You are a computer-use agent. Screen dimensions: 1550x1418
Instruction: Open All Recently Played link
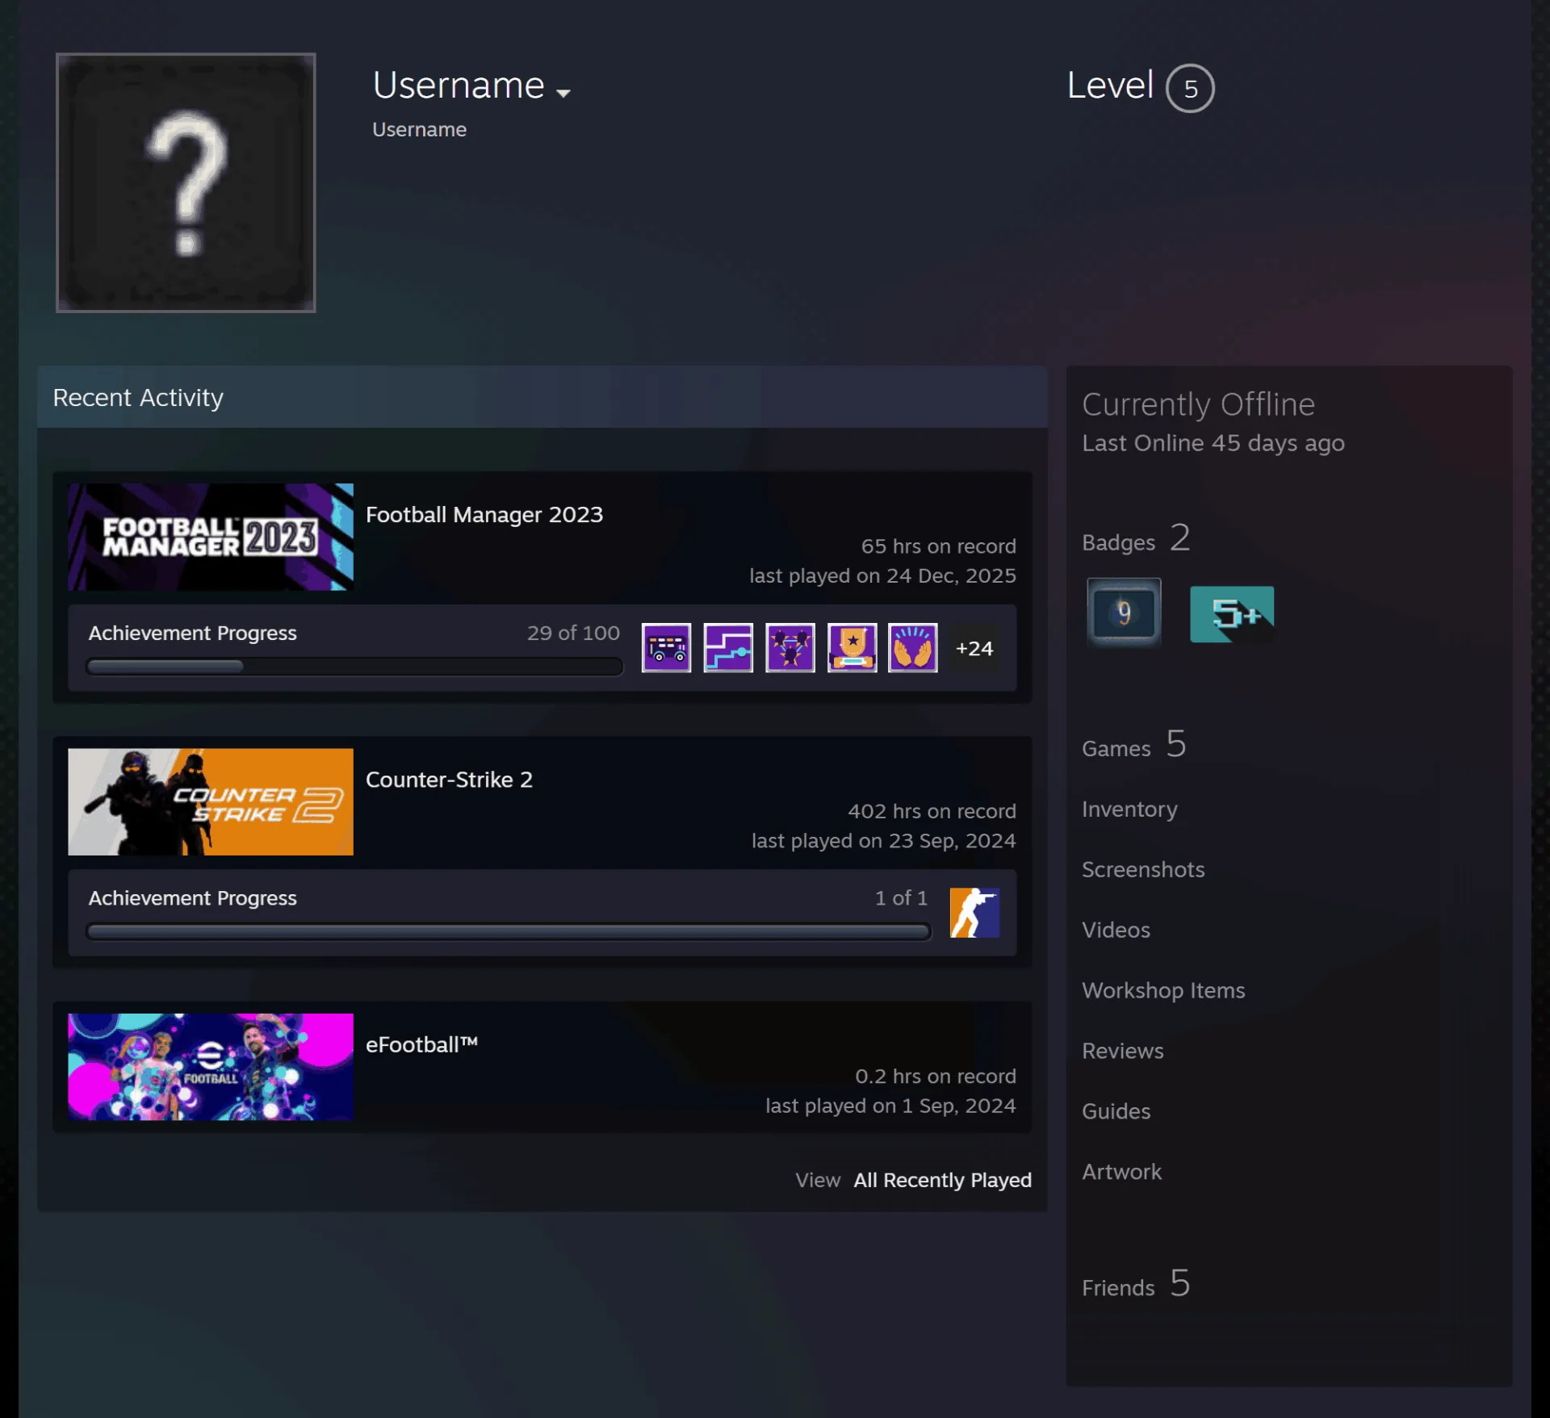point(942,1180)
